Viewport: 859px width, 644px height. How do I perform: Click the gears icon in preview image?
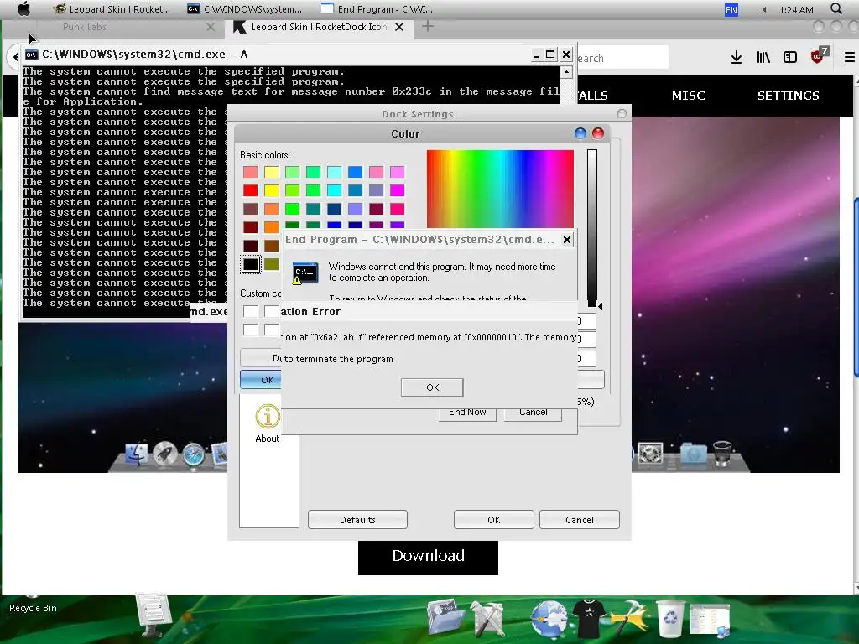(650, 454)
